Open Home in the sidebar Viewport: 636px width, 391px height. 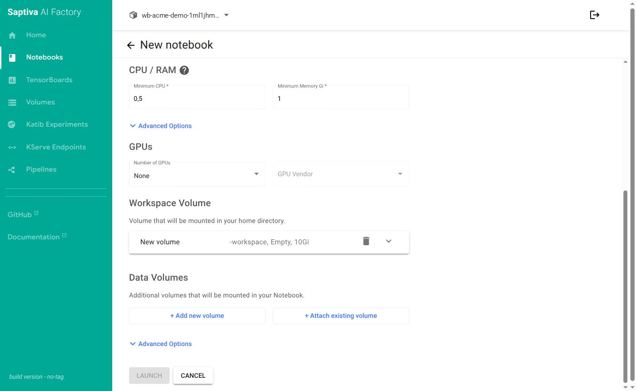pos(36,35)
